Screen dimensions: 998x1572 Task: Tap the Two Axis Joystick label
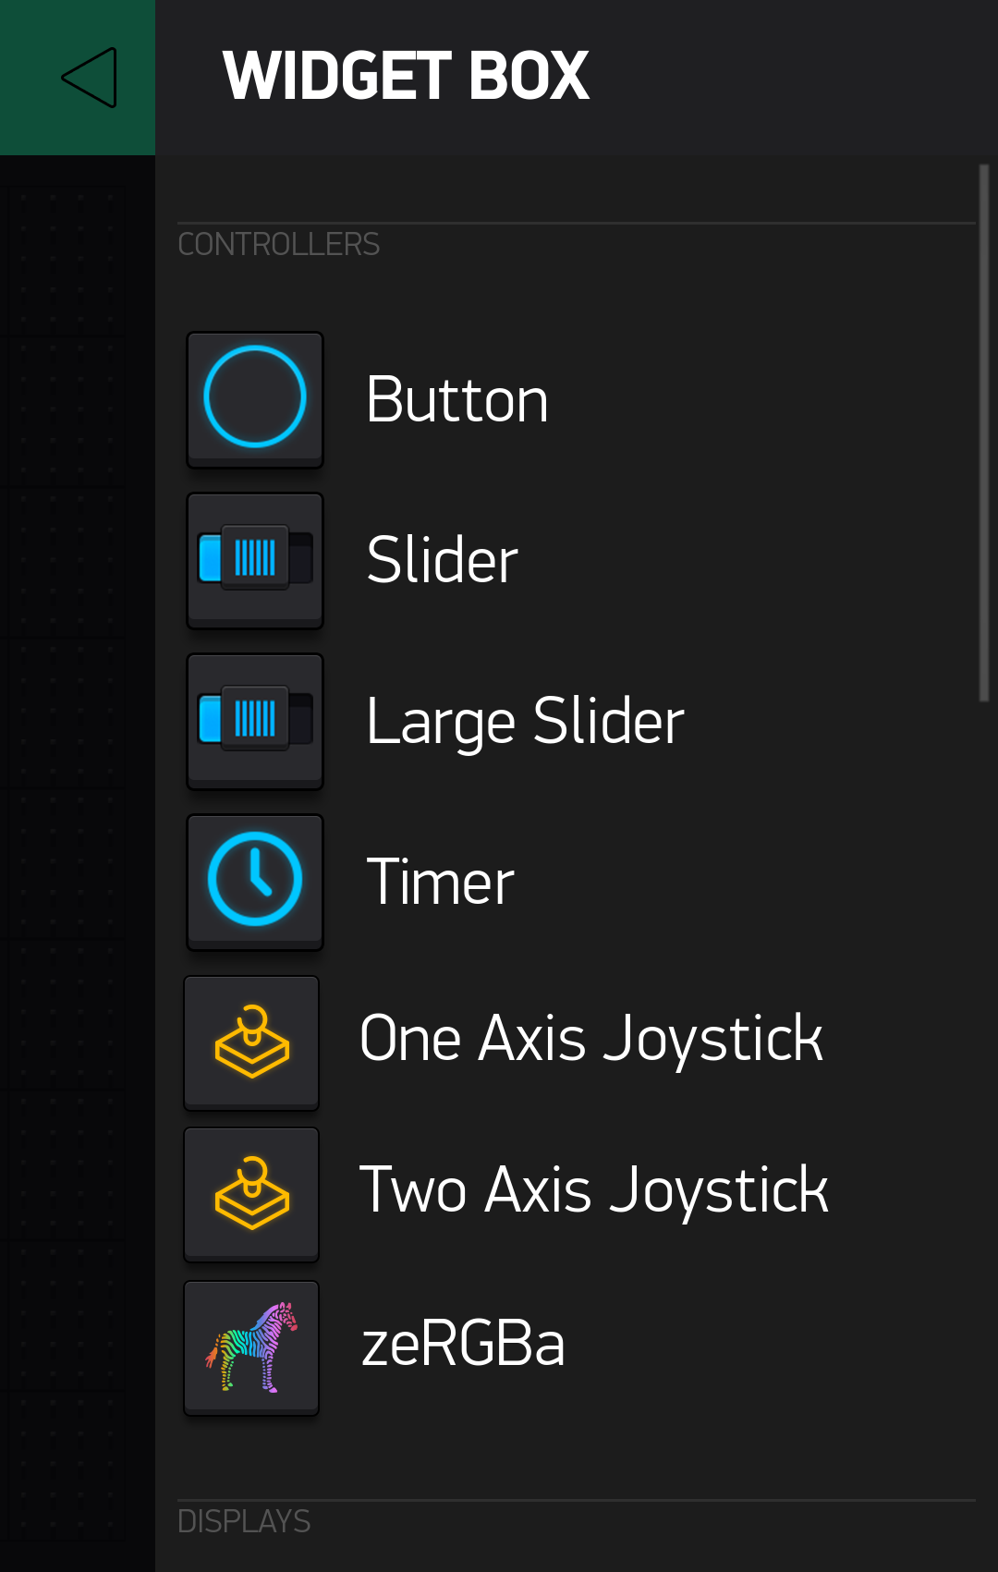pos(594,1190)
